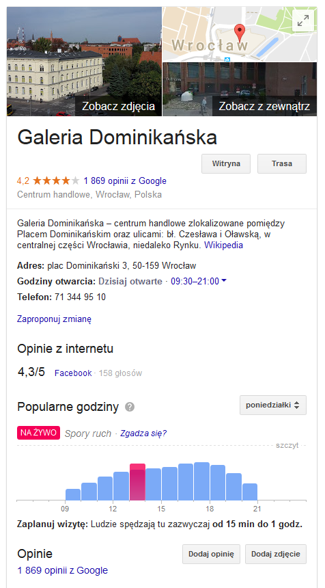This screenshot has width=325, height=588.
Task: Expand the map to full view
Action: pos(303,21)
